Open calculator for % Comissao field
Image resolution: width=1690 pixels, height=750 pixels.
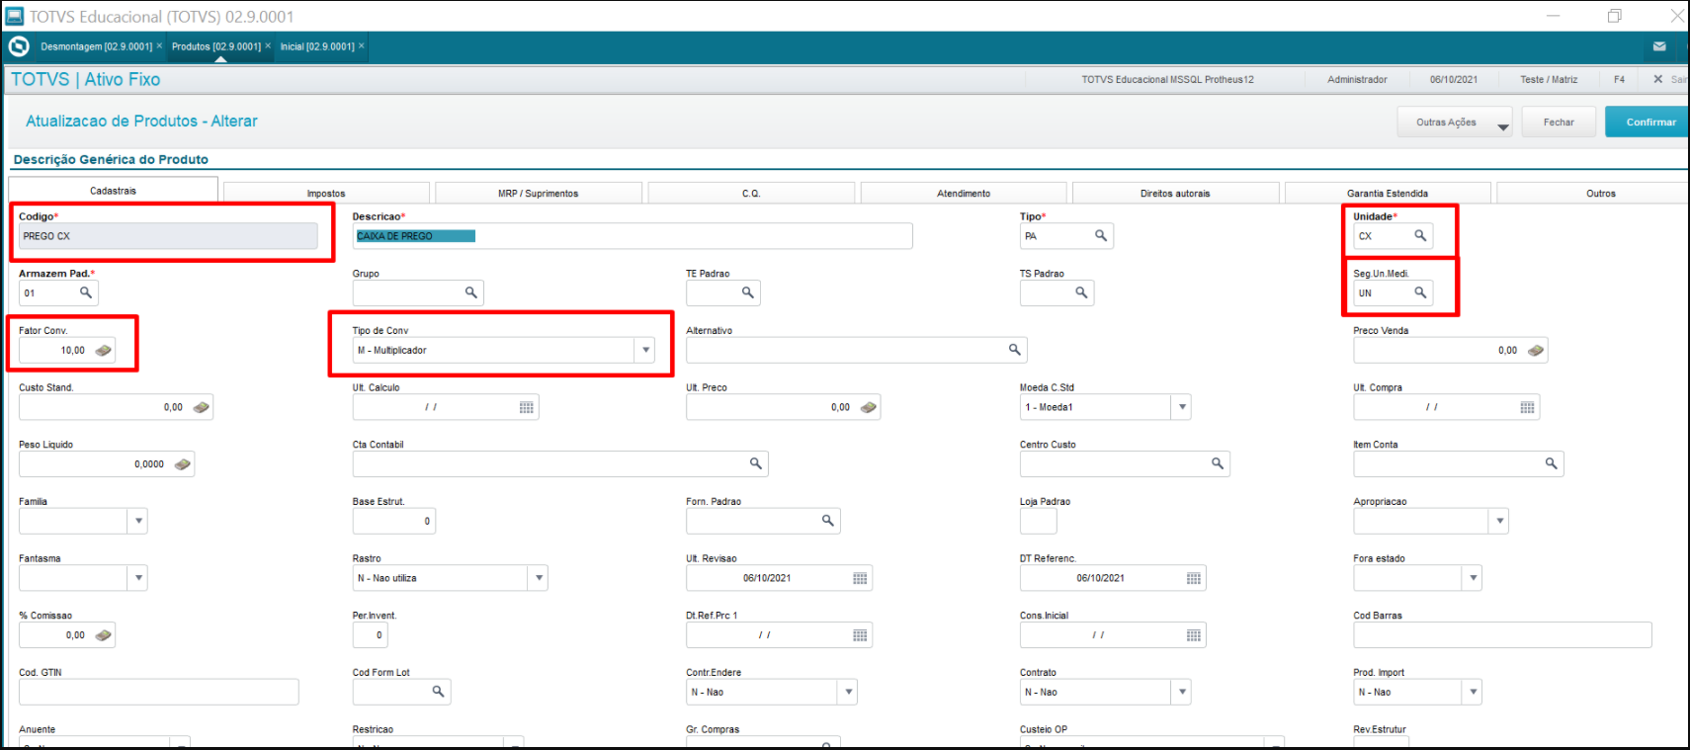pos(103,635)
